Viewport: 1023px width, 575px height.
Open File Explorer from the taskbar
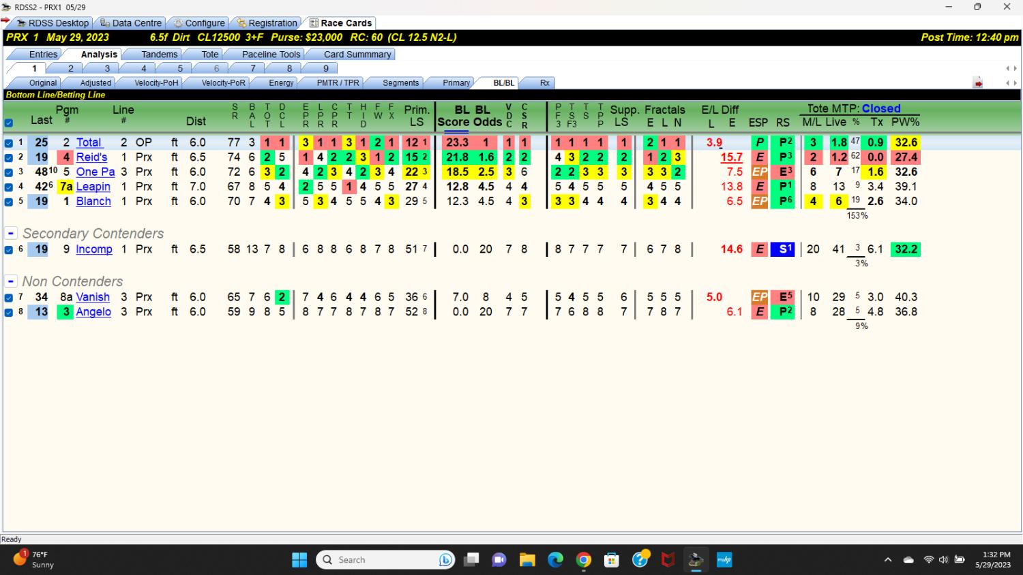527,560
